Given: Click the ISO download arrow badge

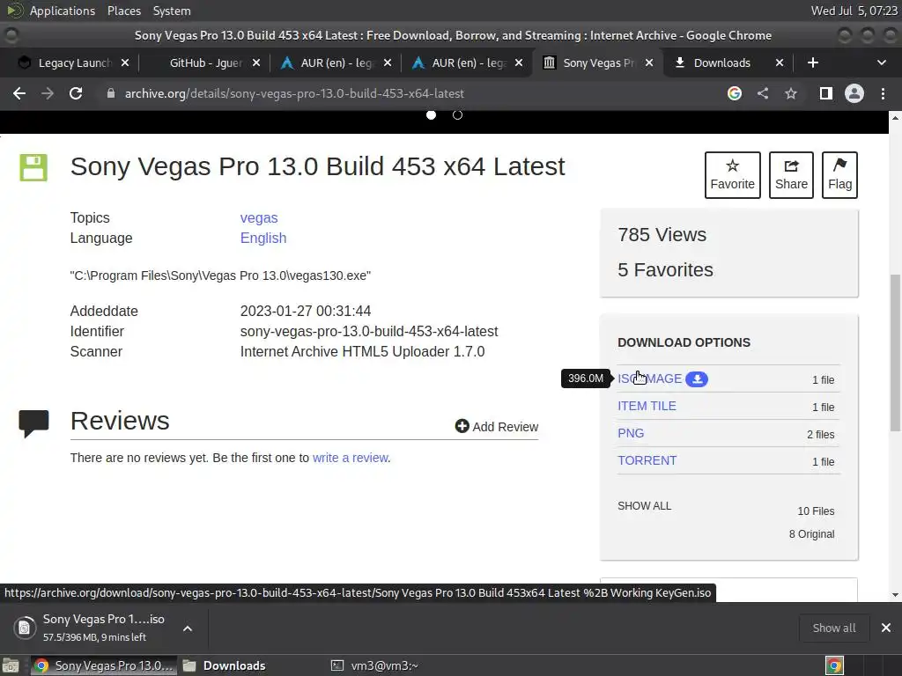Looking at the screenshot, I should point(697,378).
